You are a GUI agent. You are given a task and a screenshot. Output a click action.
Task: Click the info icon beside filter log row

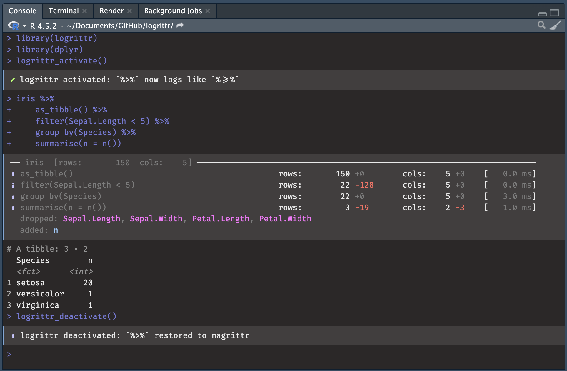pos(13,185)
